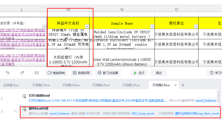This screenshot has width=222, height=119.
Task: Open the 放位置 column filter dropdown
Action: 44,26
